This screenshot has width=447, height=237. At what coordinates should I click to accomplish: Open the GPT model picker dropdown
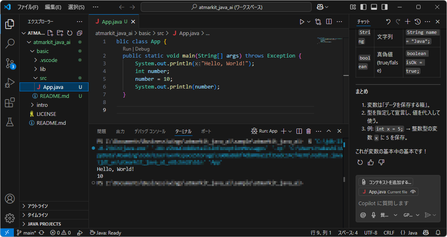click(411, 215)
